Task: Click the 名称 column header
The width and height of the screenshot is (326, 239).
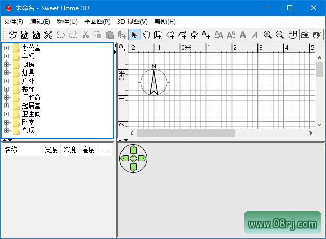Action: (11, 150)
